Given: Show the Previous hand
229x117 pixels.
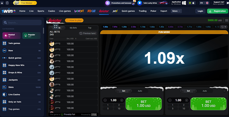Looking at the screenshot, I should click(88, 33).
